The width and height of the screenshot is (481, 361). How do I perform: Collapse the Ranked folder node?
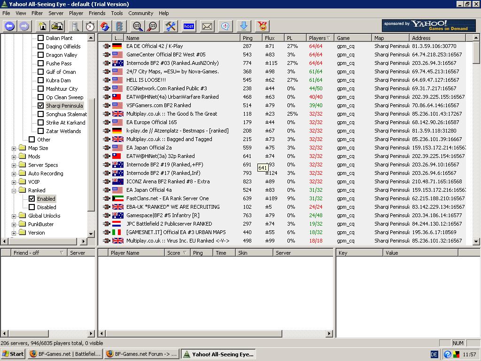[x=14, y=190]
